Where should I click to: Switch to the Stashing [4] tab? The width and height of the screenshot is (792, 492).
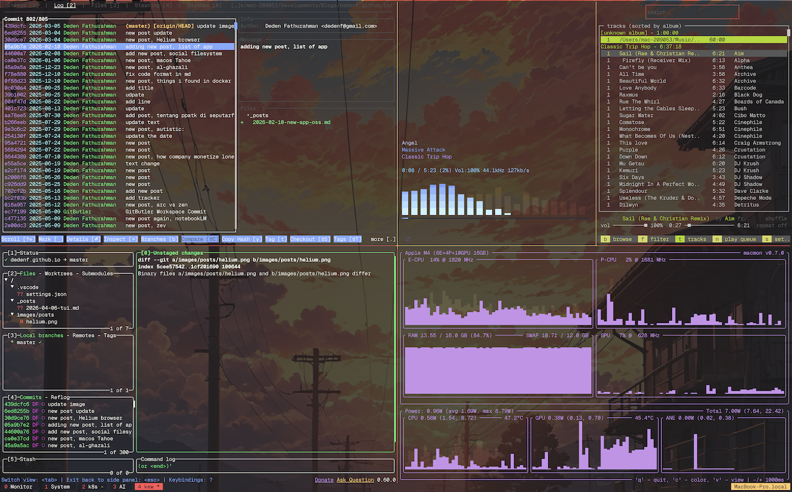[x=154, y=6]
